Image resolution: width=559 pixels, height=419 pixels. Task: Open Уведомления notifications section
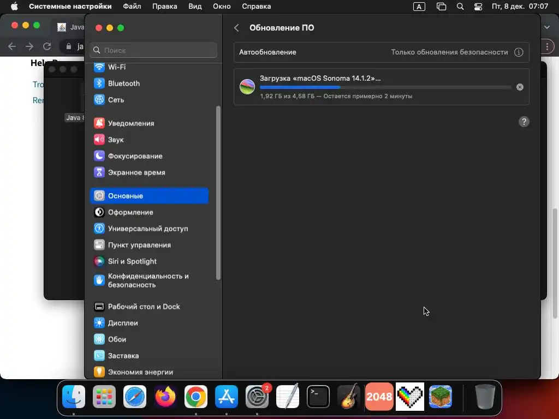(149, 123)
